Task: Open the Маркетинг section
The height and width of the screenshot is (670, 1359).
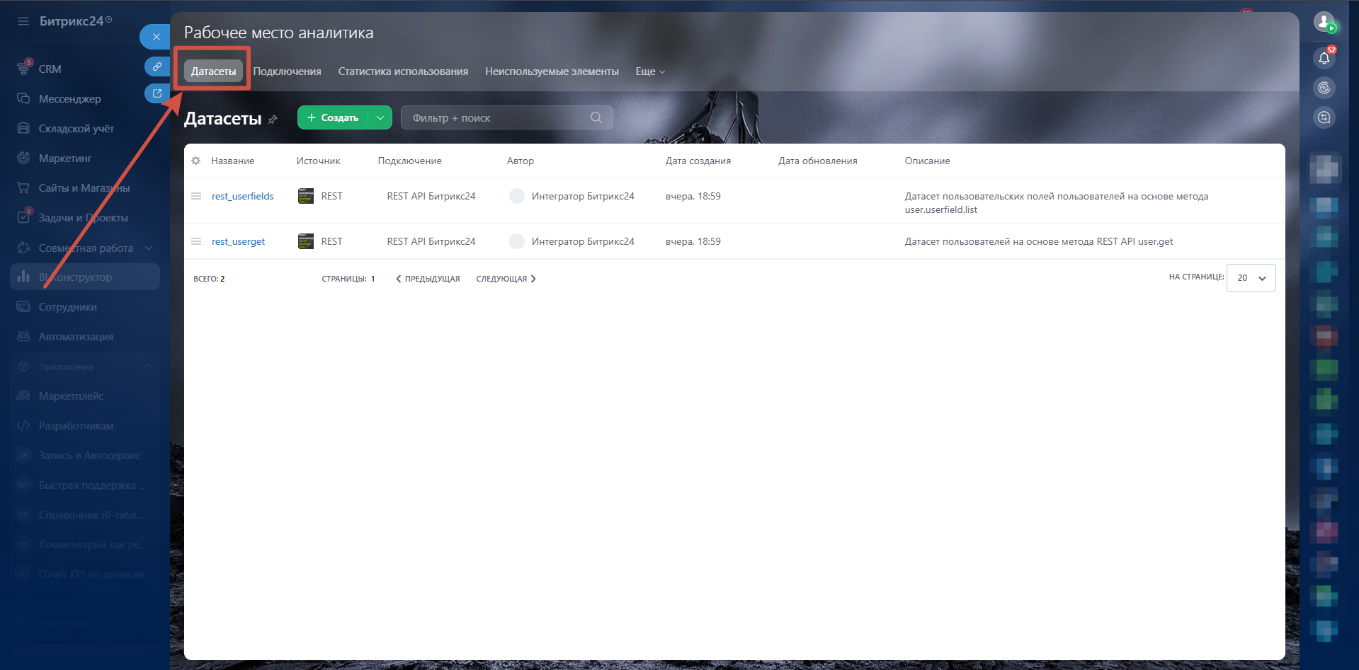Action: [65, 158]
